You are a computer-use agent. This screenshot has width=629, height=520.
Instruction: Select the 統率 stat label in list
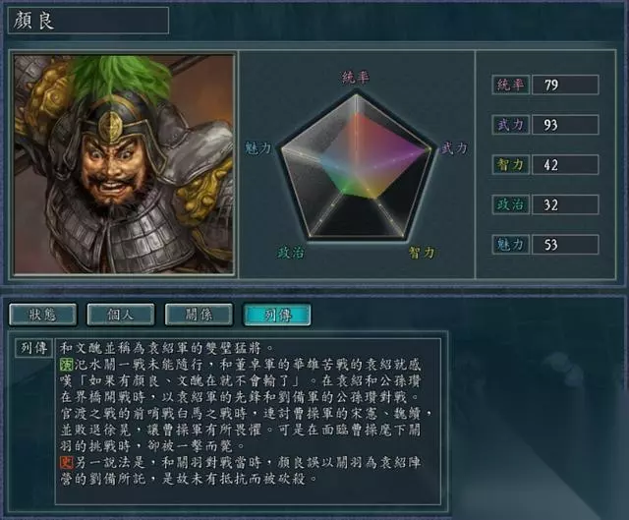click(x=511, y=85)
